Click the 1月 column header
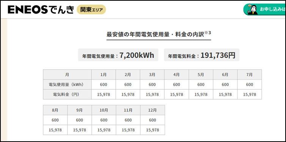The height and width of the screenshot is (142, 286). (104, 75)
